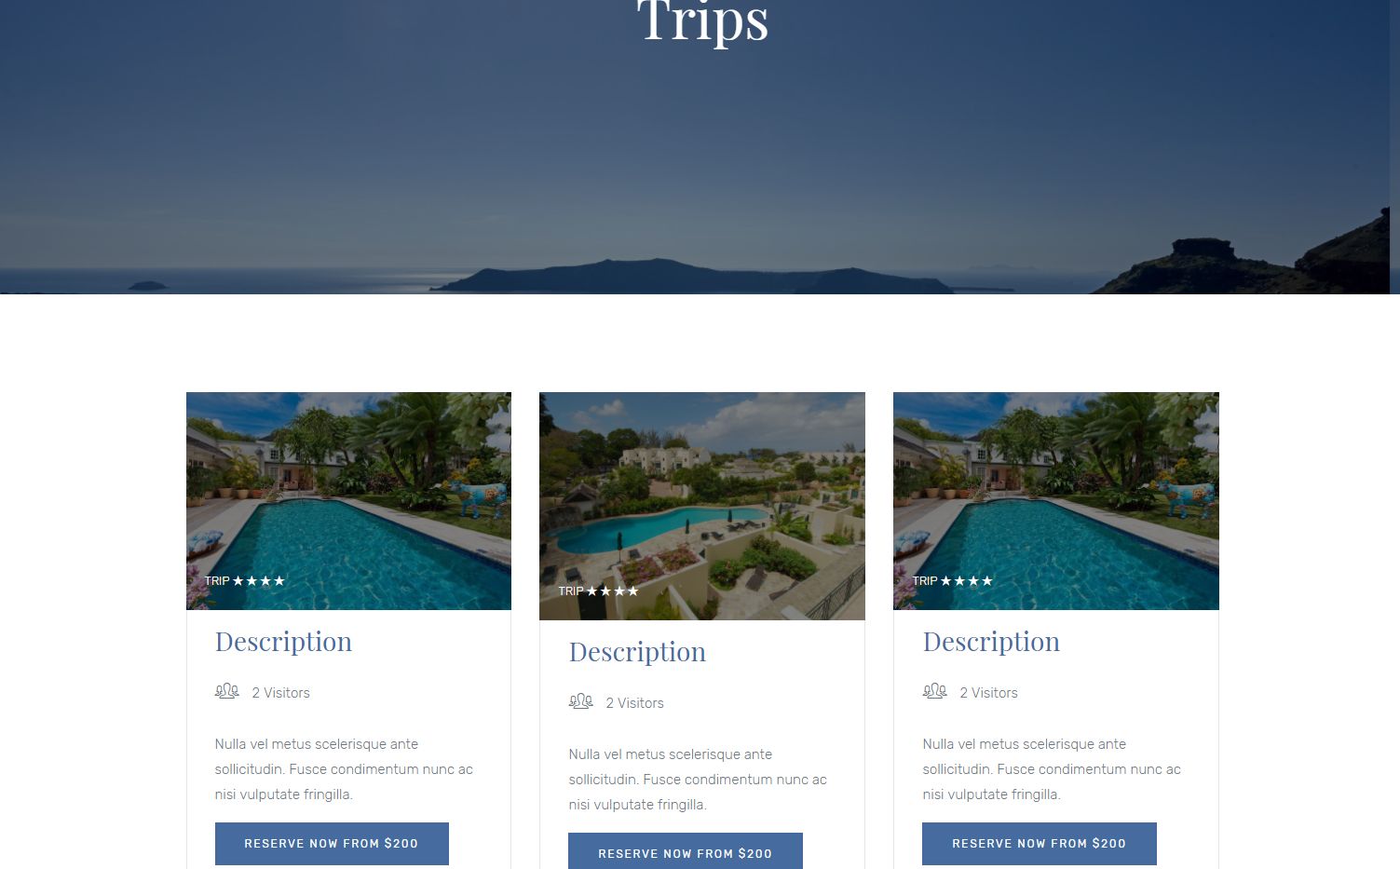Click Reserve Now From $200 in middle card
The width and height of the screenshot is (1400, 869).
click(x=686, y=851)
